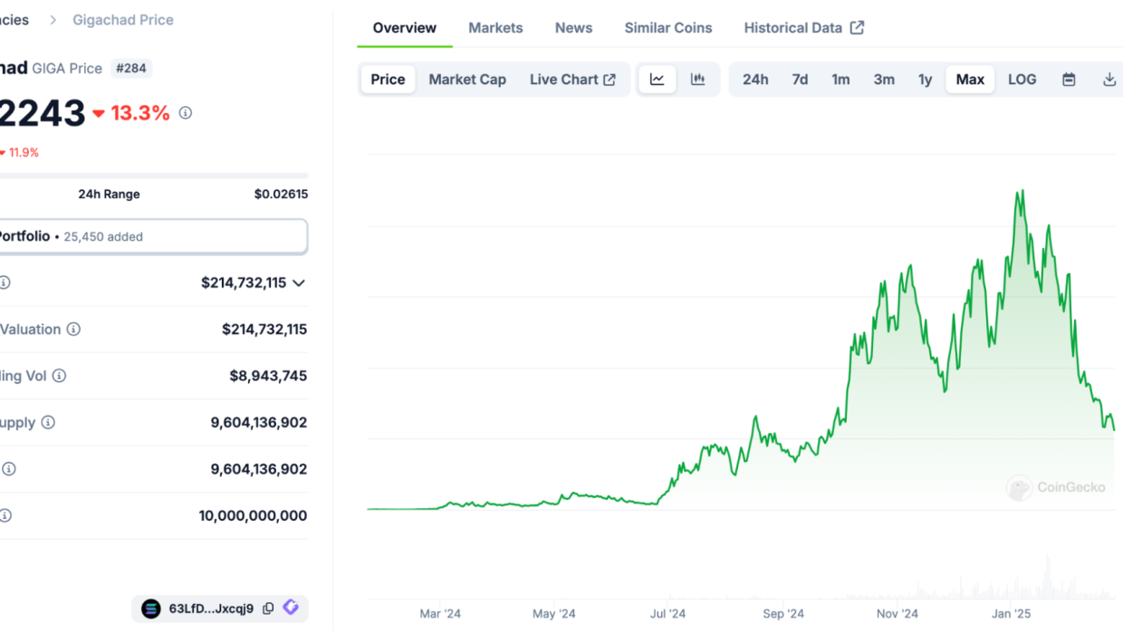Set chart range to 1m
Screen dimensions: 1123x632
840,80
